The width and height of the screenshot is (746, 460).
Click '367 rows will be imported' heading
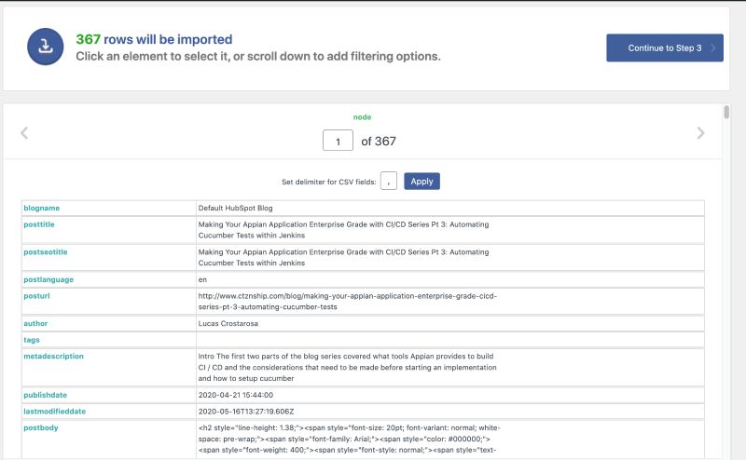154,39
